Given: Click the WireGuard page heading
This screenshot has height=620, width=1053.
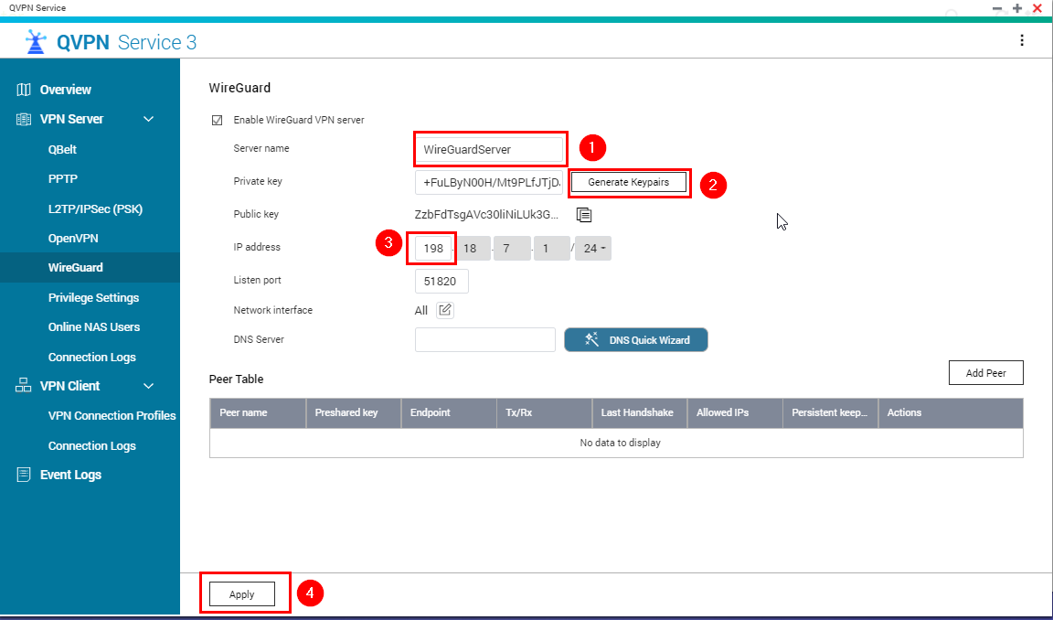Looking at the screenshot, I should [x=239, y=87].
